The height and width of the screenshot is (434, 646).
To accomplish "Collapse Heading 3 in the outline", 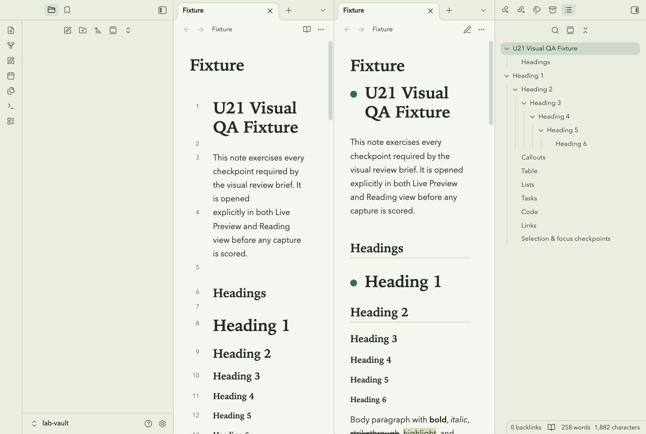I will click(x=524, y=103).
